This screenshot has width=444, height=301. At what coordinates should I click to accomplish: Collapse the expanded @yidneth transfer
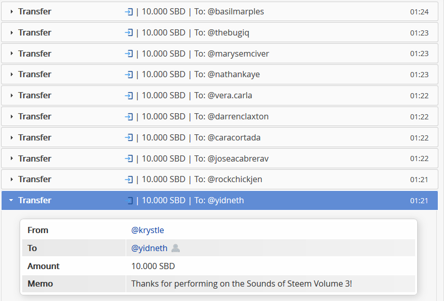click(11, 200)
